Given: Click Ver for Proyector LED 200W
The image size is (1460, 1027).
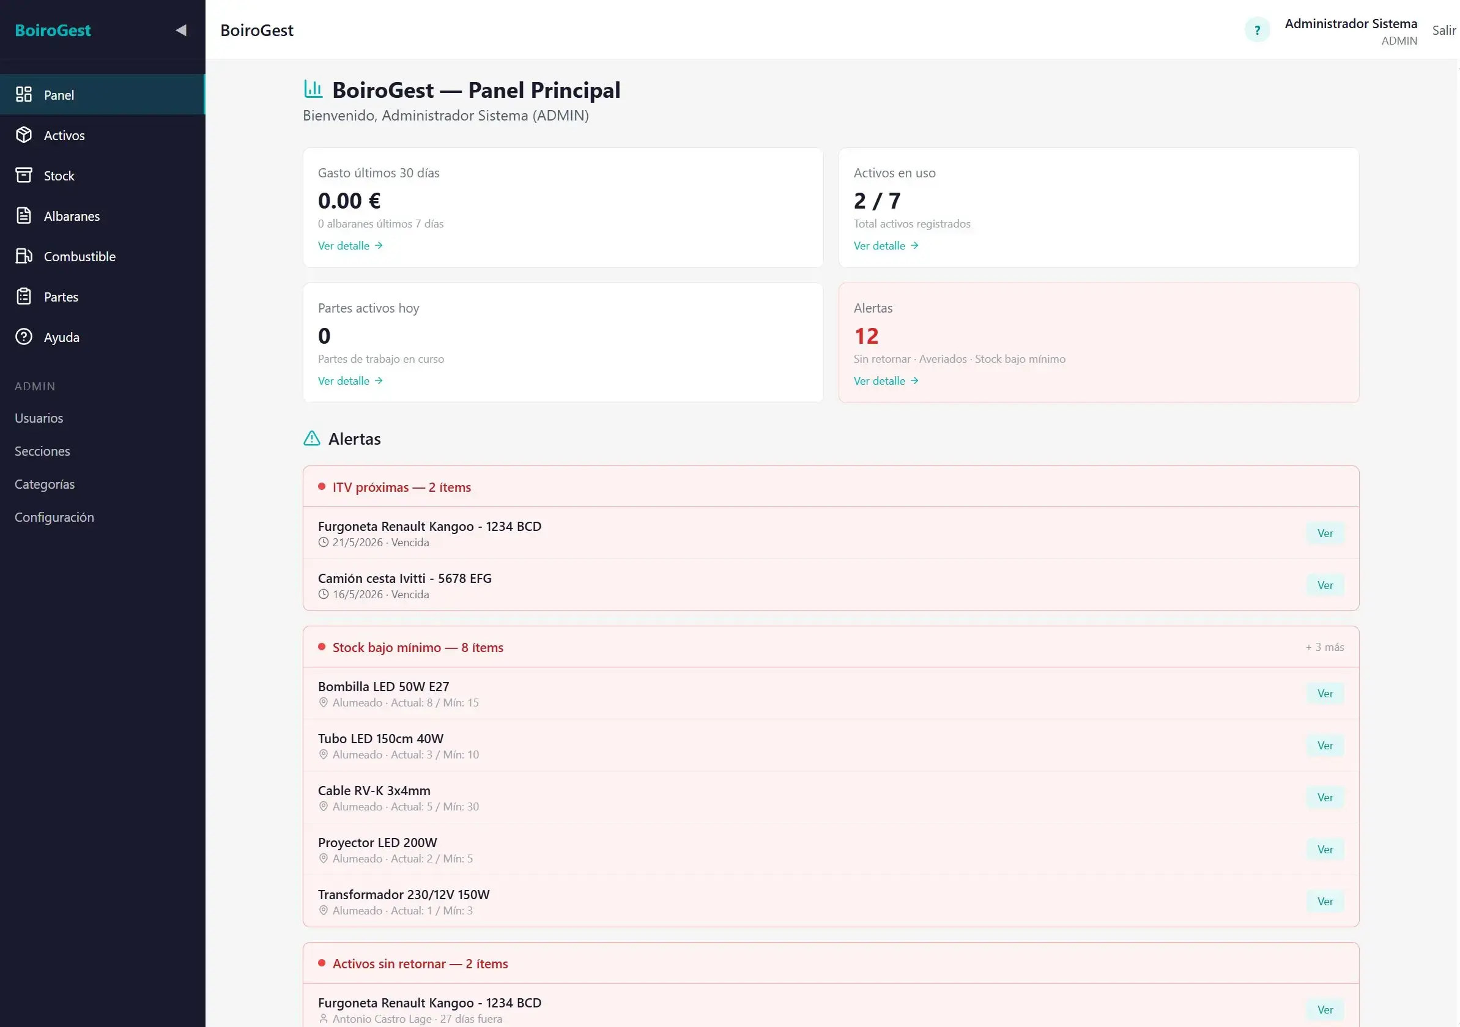Looking at the screenshot, I should (1325, 849).
